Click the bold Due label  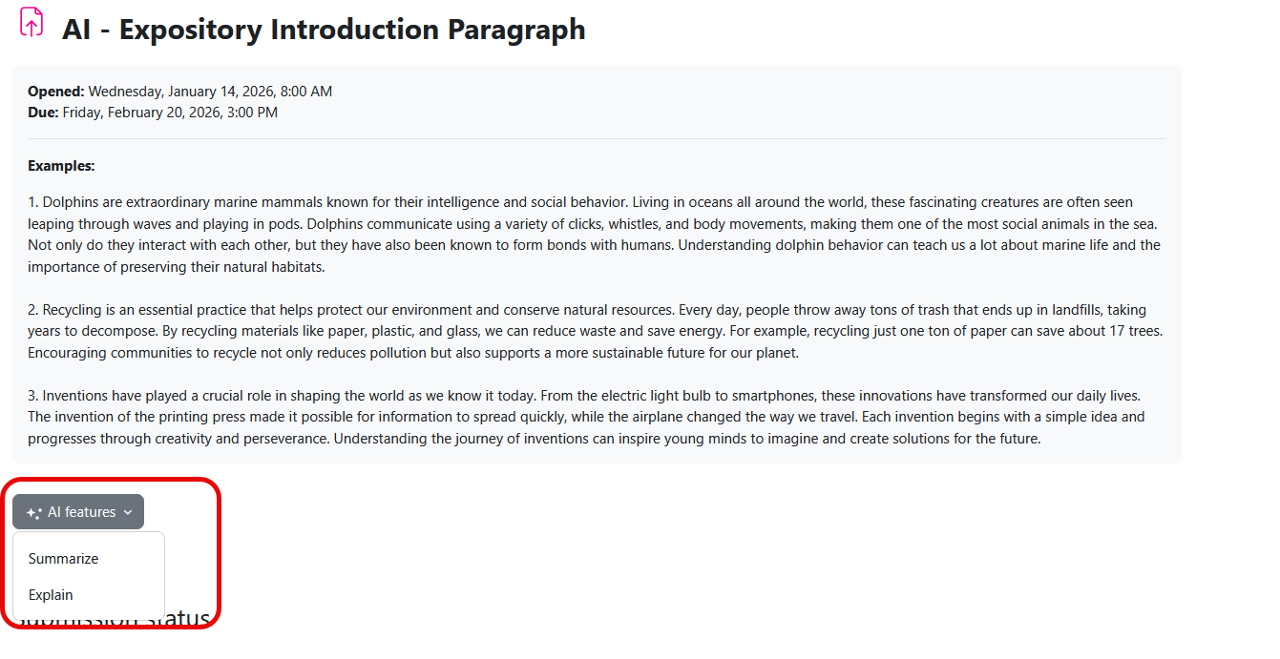[43, 113]
